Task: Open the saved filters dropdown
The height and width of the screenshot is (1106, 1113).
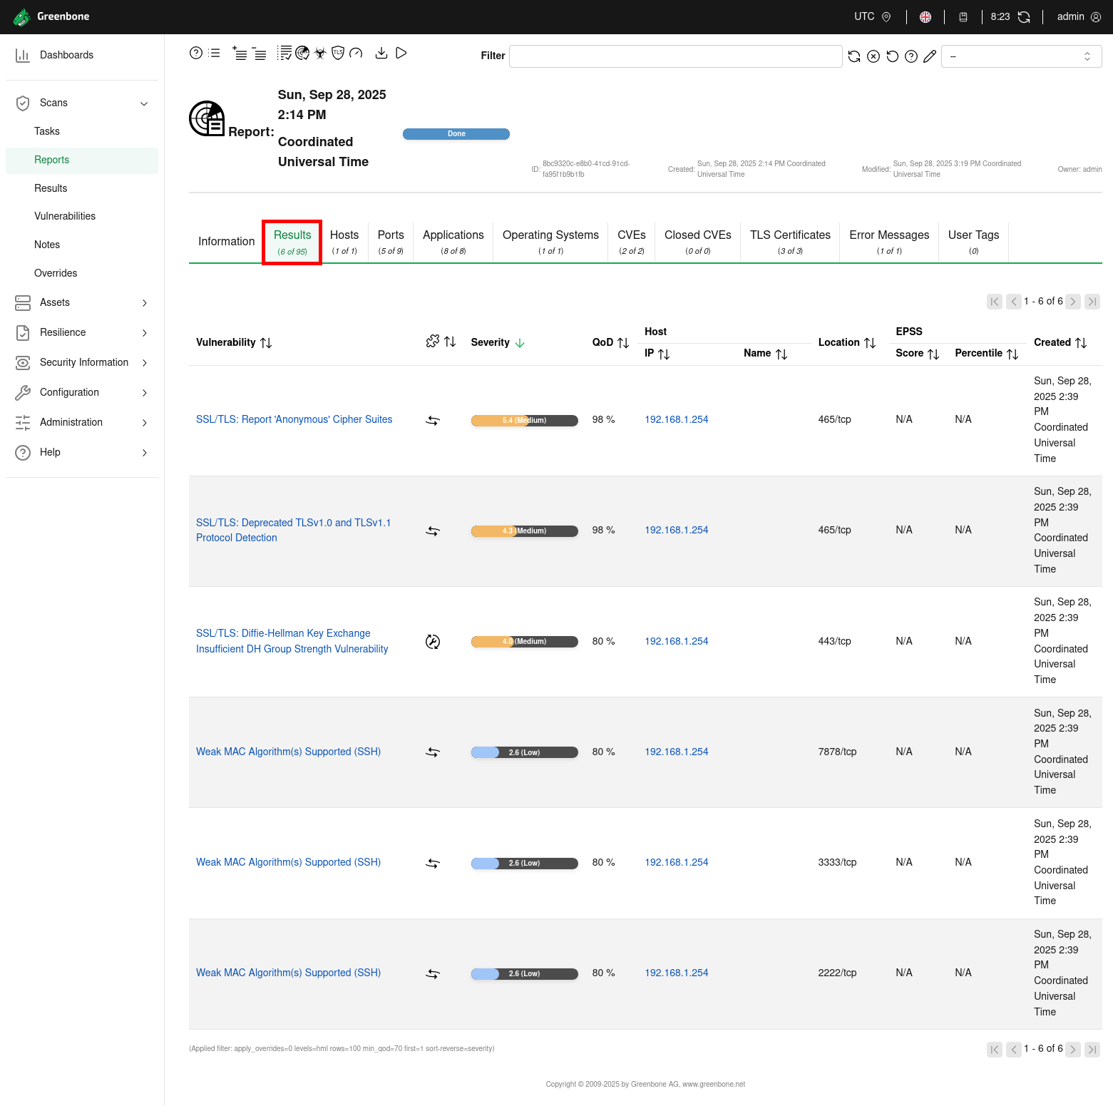Action: [1021, 56]
